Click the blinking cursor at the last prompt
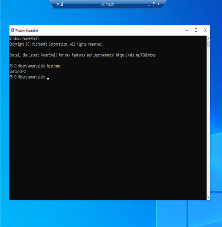 point(48,79)
